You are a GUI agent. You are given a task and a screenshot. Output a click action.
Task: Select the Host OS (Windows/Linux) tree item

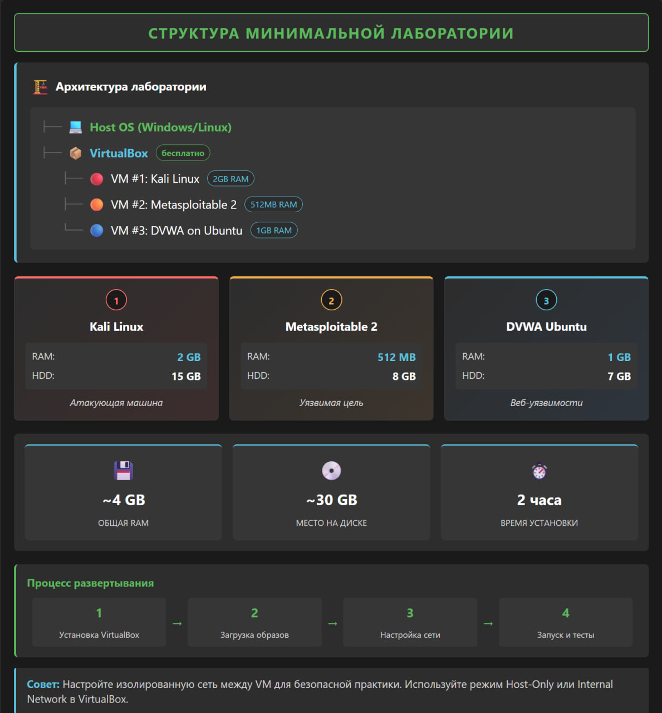pos(160,128)
